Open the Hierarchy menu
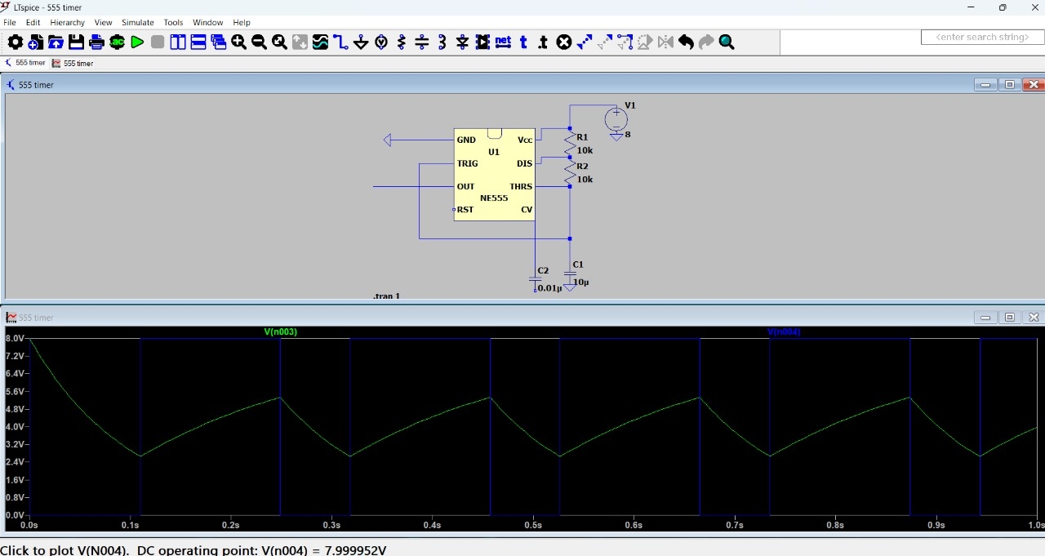1045x556 pixels. [67, 23]
